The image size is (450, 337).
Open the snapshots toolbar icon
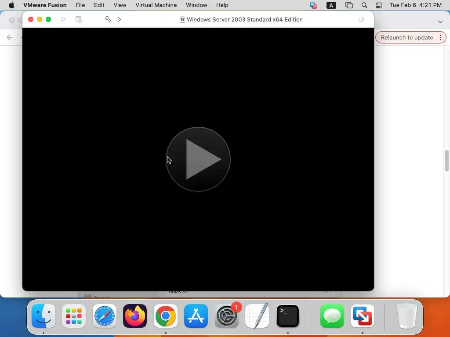pyautogui.click(x=78, y=19)
